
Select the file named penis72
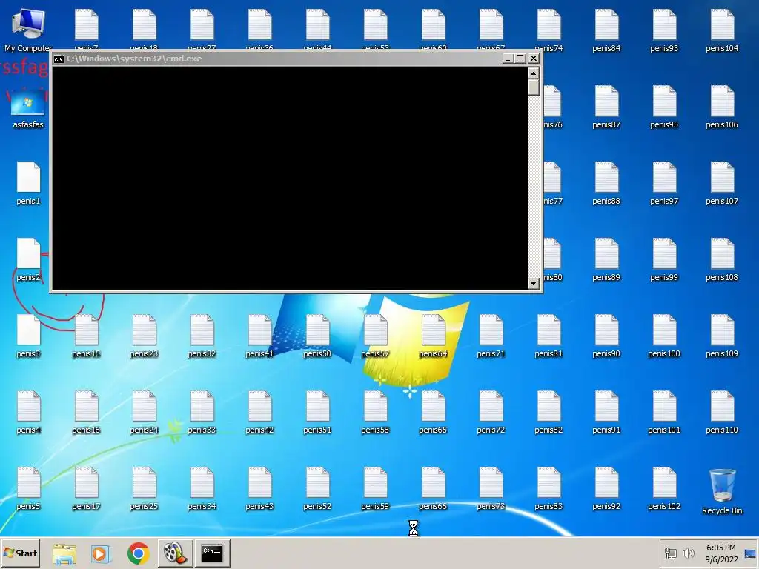pos(491,413)
